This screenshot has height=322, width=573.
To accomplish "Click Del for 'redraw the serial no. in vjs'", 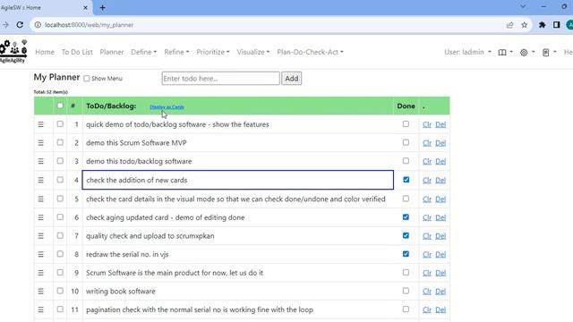I will coord(440,254).
